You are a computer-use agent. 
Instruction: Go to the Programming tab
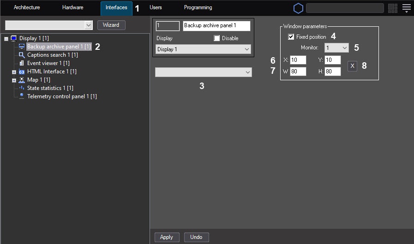tap(198, 8)
